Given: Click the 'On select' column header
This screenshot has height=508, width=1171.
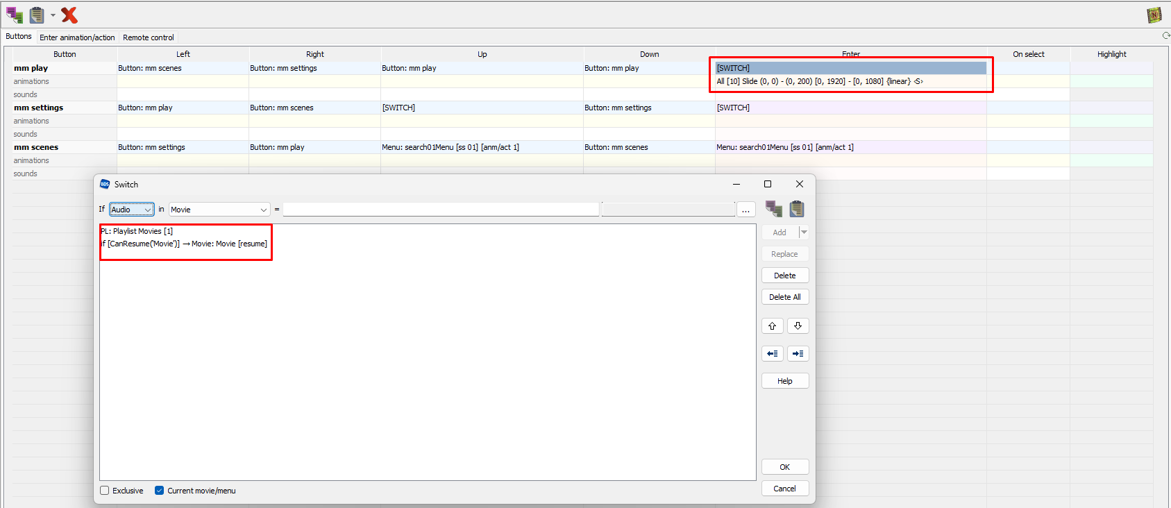Looking at the screenshot, I should 1028,54.
